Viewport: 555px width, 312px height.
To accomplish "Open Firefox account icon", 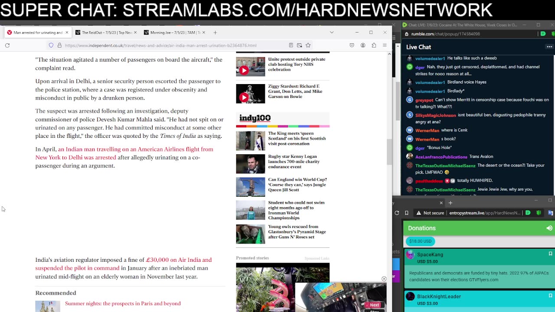I will [363, 45].
